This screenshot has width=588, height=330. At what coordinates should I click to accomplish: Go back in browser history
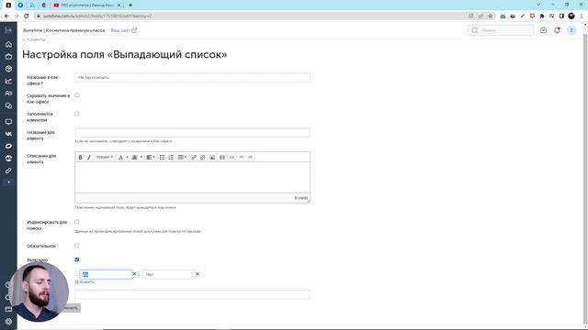click(x=6, y=16)
